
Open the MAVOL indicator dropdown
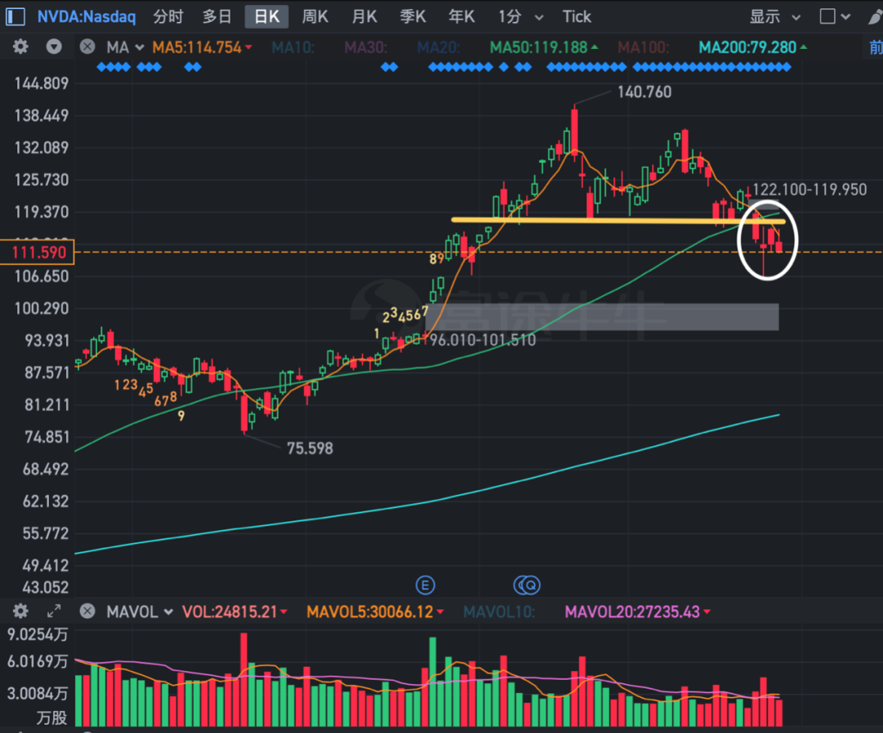(139, 611)
